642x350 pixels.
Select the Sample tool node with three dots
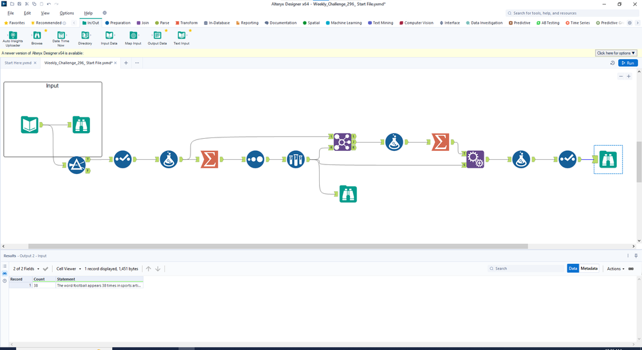(255, 159)
